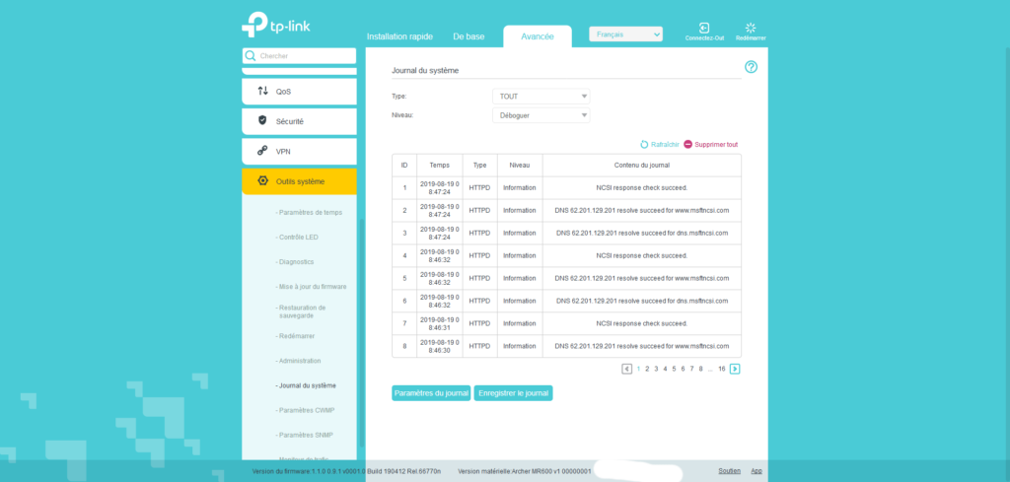
Task: Select Diagnostics in the sidebar
Action: point(296,261)
